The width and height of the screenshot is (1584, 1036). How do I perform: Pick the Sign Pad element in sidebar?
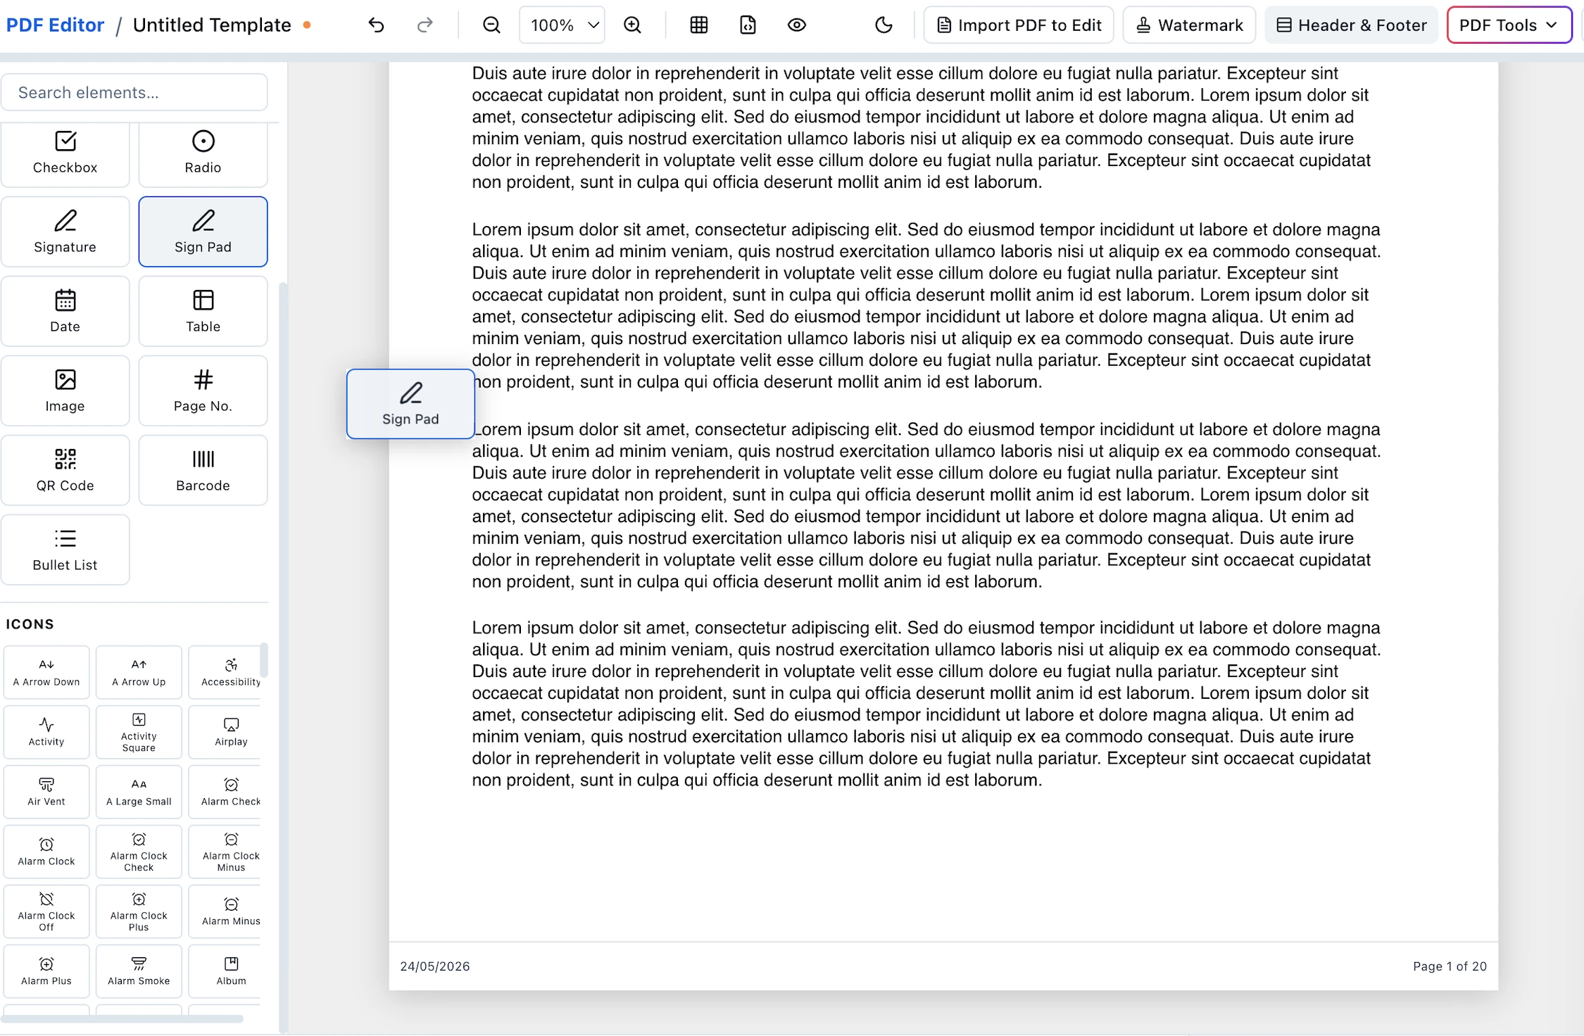(x=203, y=232)
